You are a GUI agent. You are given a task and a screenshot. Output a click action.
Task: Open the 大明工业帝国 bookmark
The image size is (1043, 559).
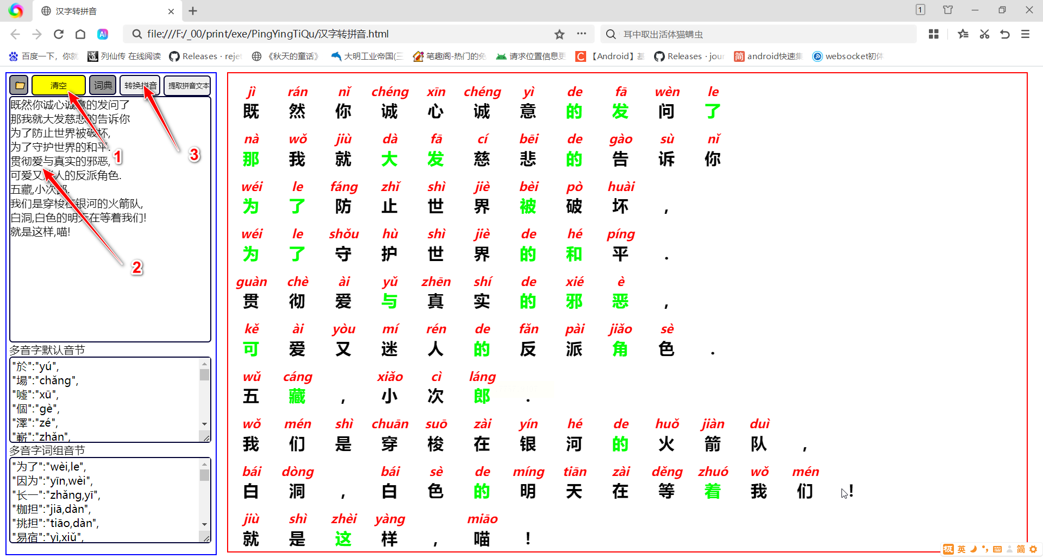click(x=367, y=56)
